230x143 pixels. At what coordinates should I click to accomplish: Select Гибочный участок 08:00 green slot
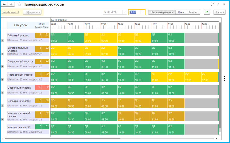pyautogui.click(x=59, y=38)
